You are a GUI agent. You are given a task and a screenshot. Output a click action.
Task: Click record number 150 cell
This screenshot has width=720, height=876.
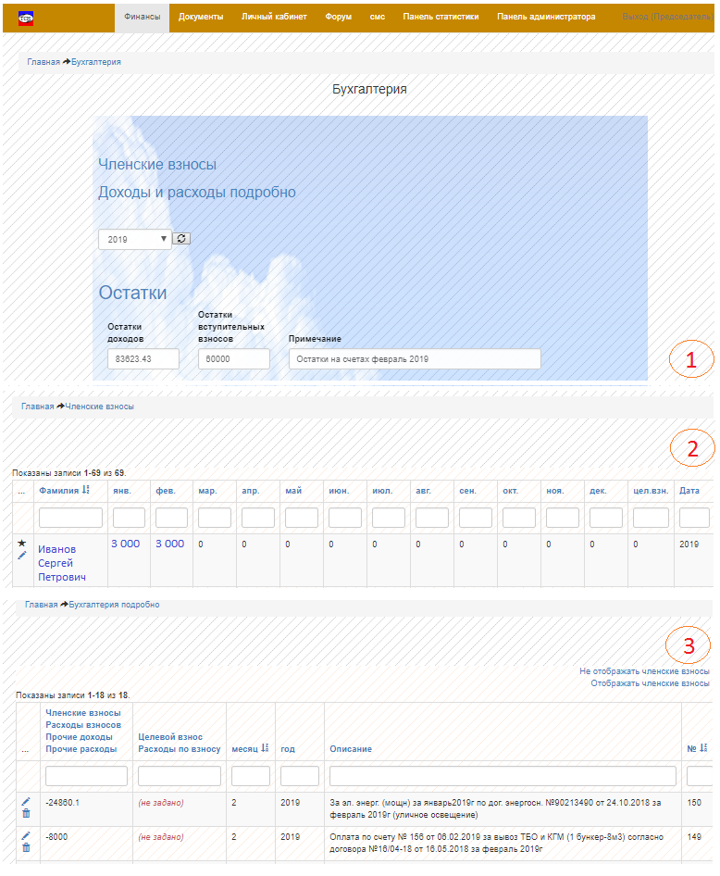point(694,803)
